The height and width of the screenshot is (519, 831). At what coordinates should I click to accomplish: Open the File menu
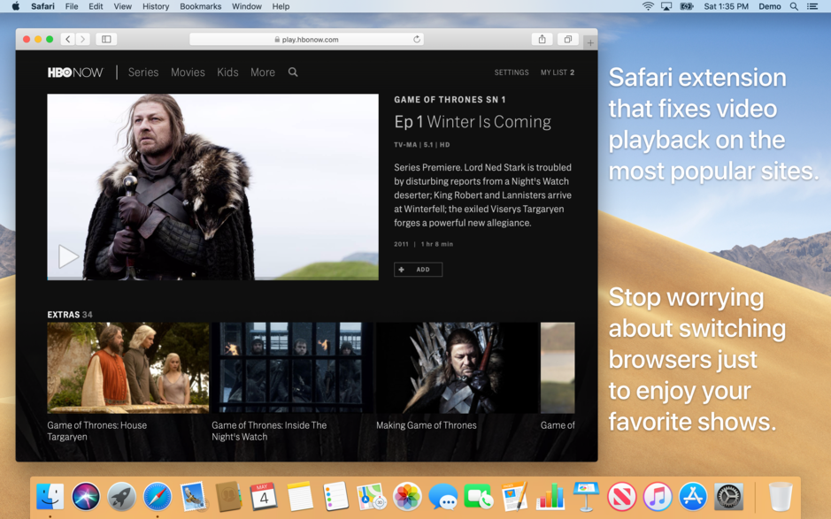point(72,6)
